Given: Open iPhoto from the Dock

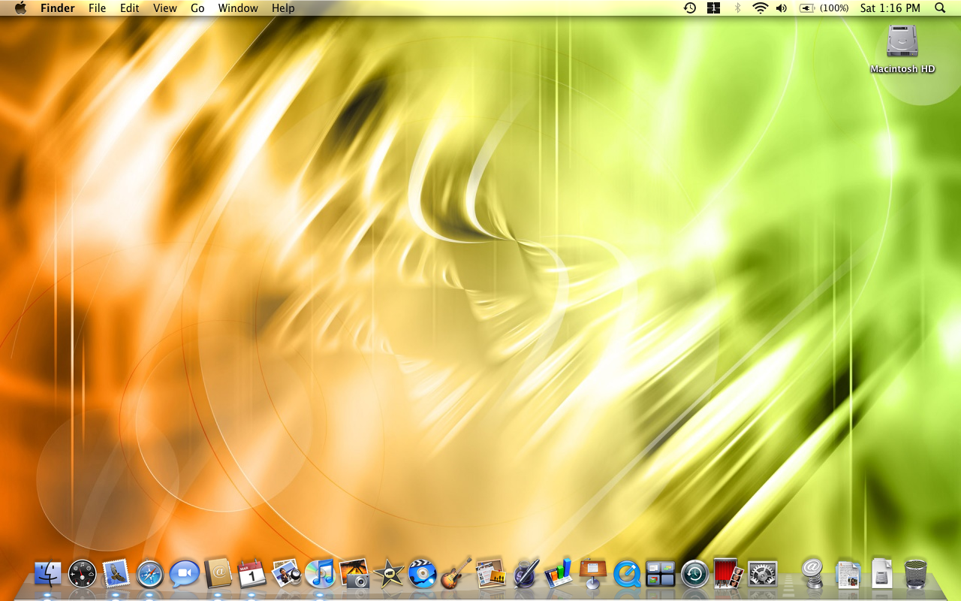Looking at the screenshot, I should coord(354,574).
